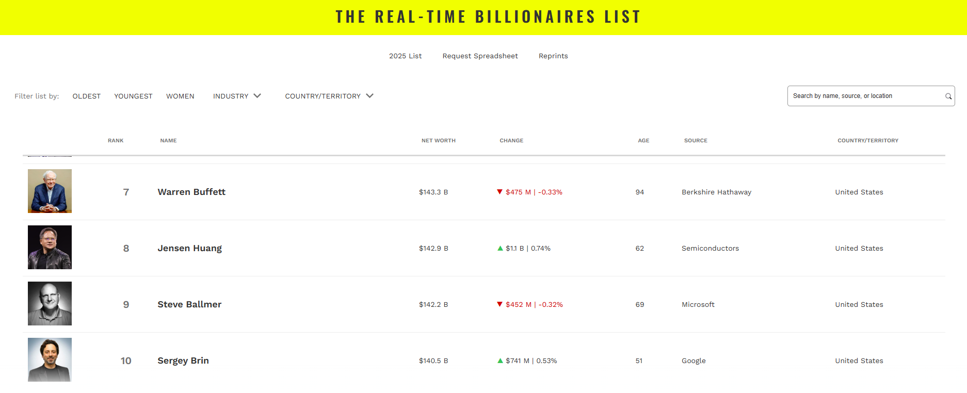
Task: Open Jensen Huang's profile photo
Action: [x=50, y=247]
